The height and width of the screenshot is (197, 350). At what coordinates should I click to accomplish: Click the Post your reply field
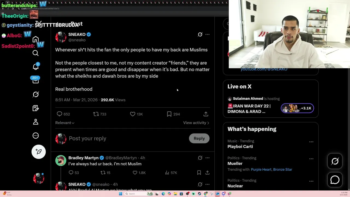(x=127, y=138)
